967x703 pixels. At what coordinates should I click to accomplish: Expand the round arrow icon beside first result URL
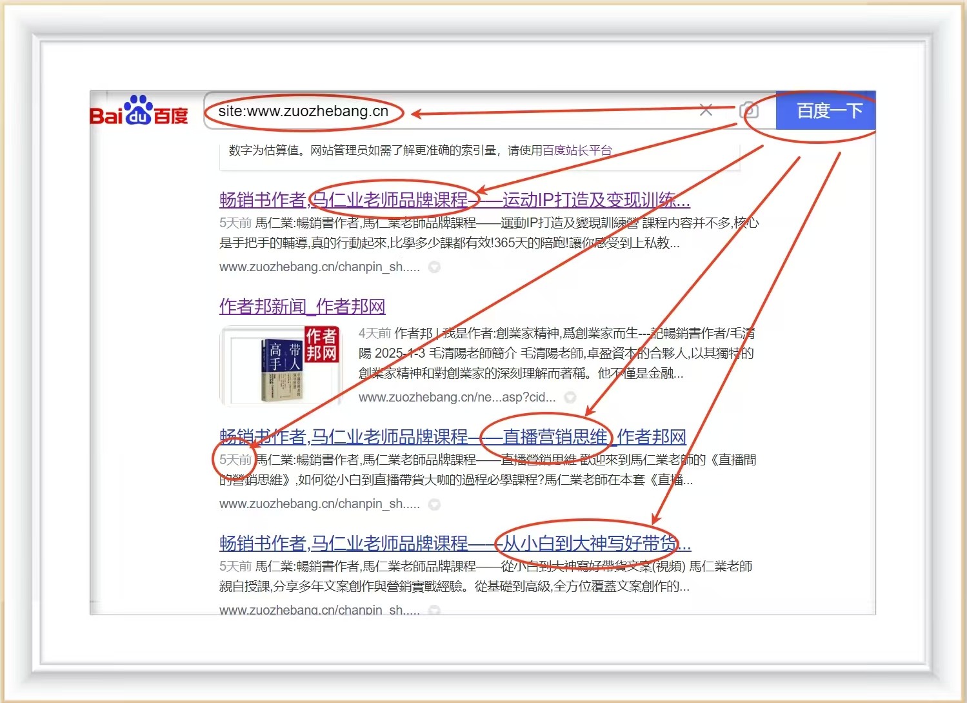tap(435, 267)
